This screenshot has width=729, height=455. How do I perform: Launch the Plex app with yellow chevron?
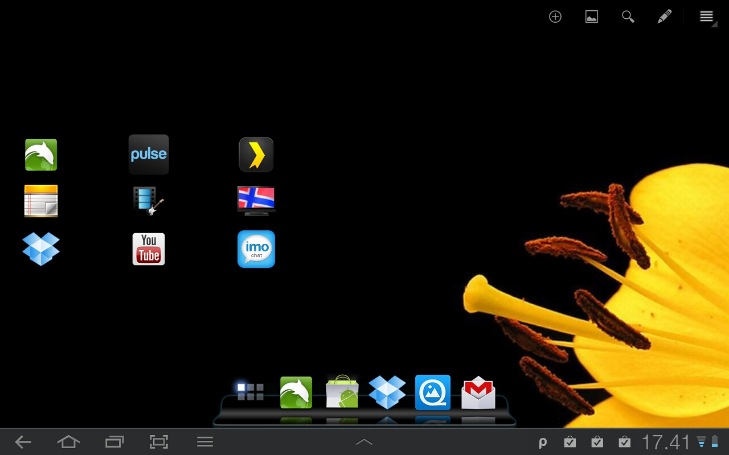[x=256, y=155]
